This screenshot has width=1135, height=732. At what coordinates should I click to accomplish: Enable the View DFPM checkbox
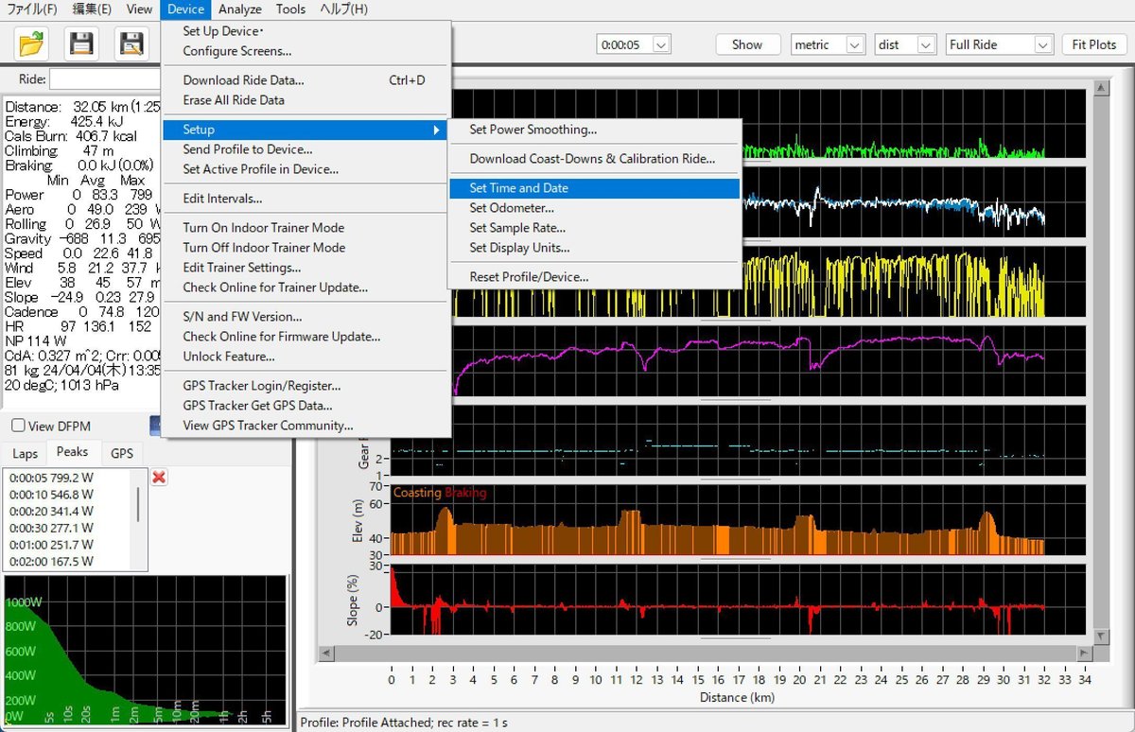pyautogui.click(x=18, y=427)
